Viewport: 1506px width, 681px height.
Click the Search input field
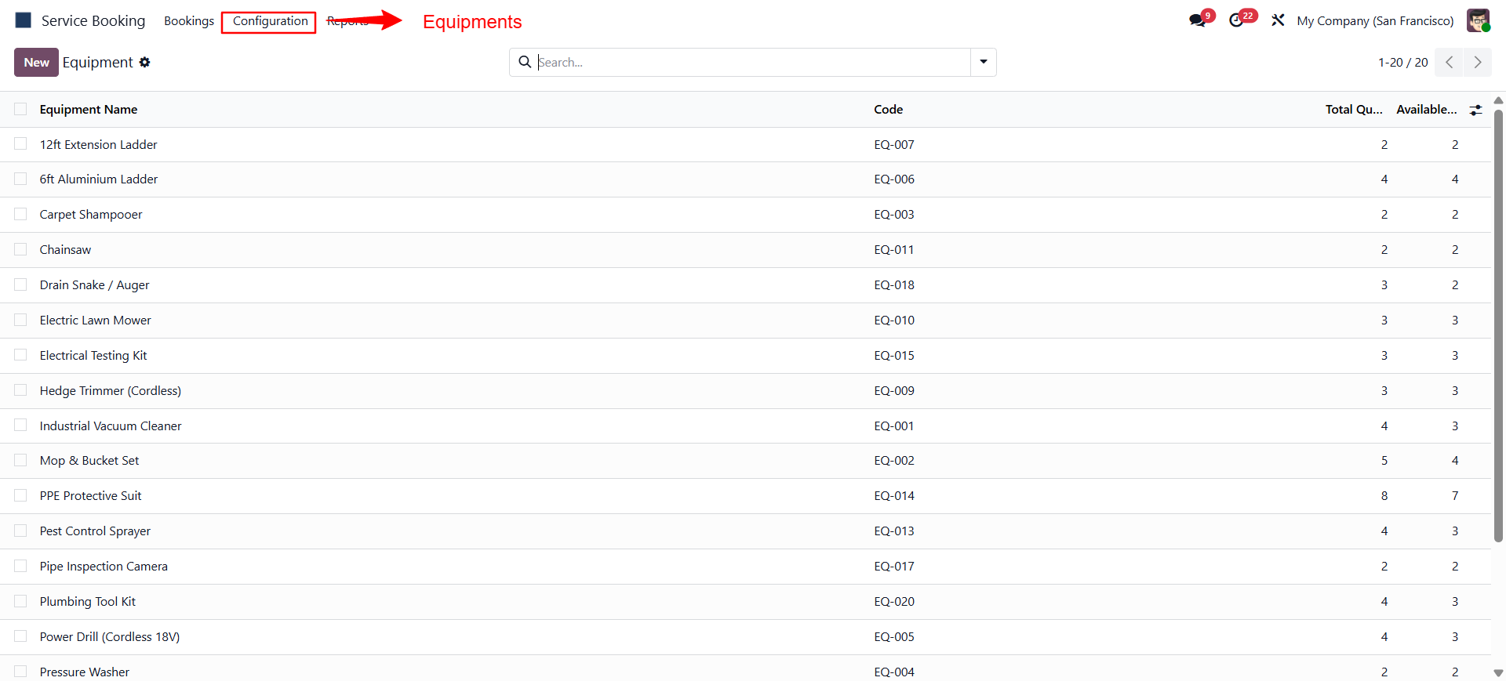tap(753, 62)
